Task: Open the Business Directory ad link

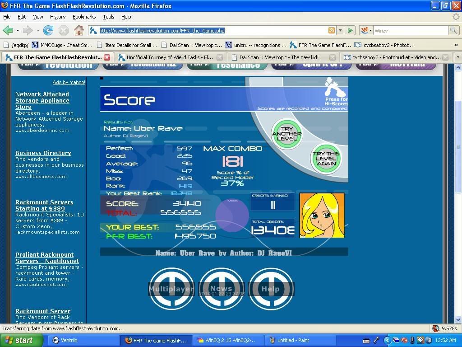Action: tap(43, 153)
